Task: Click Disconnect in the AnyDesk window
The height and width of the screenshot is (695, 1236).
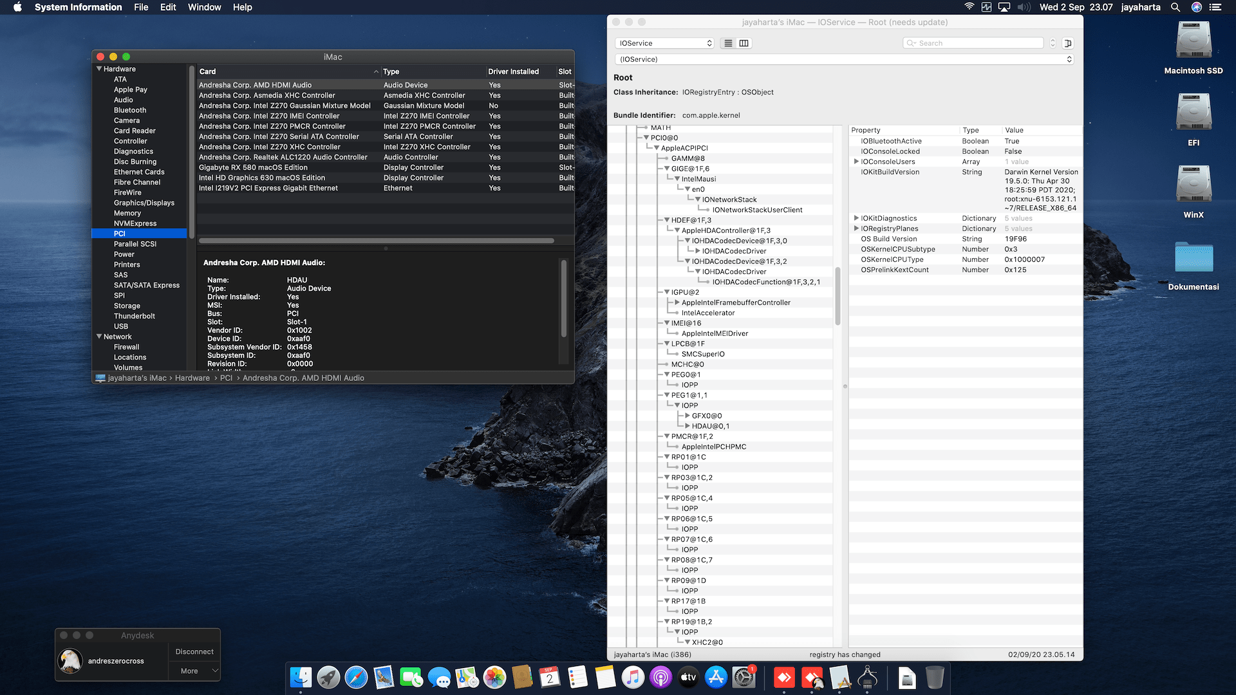Action: [x=194, y=651]
